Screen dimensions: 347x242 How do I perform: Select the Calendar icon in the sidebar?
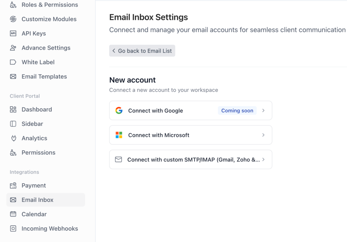click(x=13, y=214)
